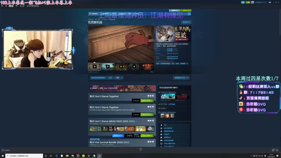Open the 库 (Library) tab

click(16, 6)
